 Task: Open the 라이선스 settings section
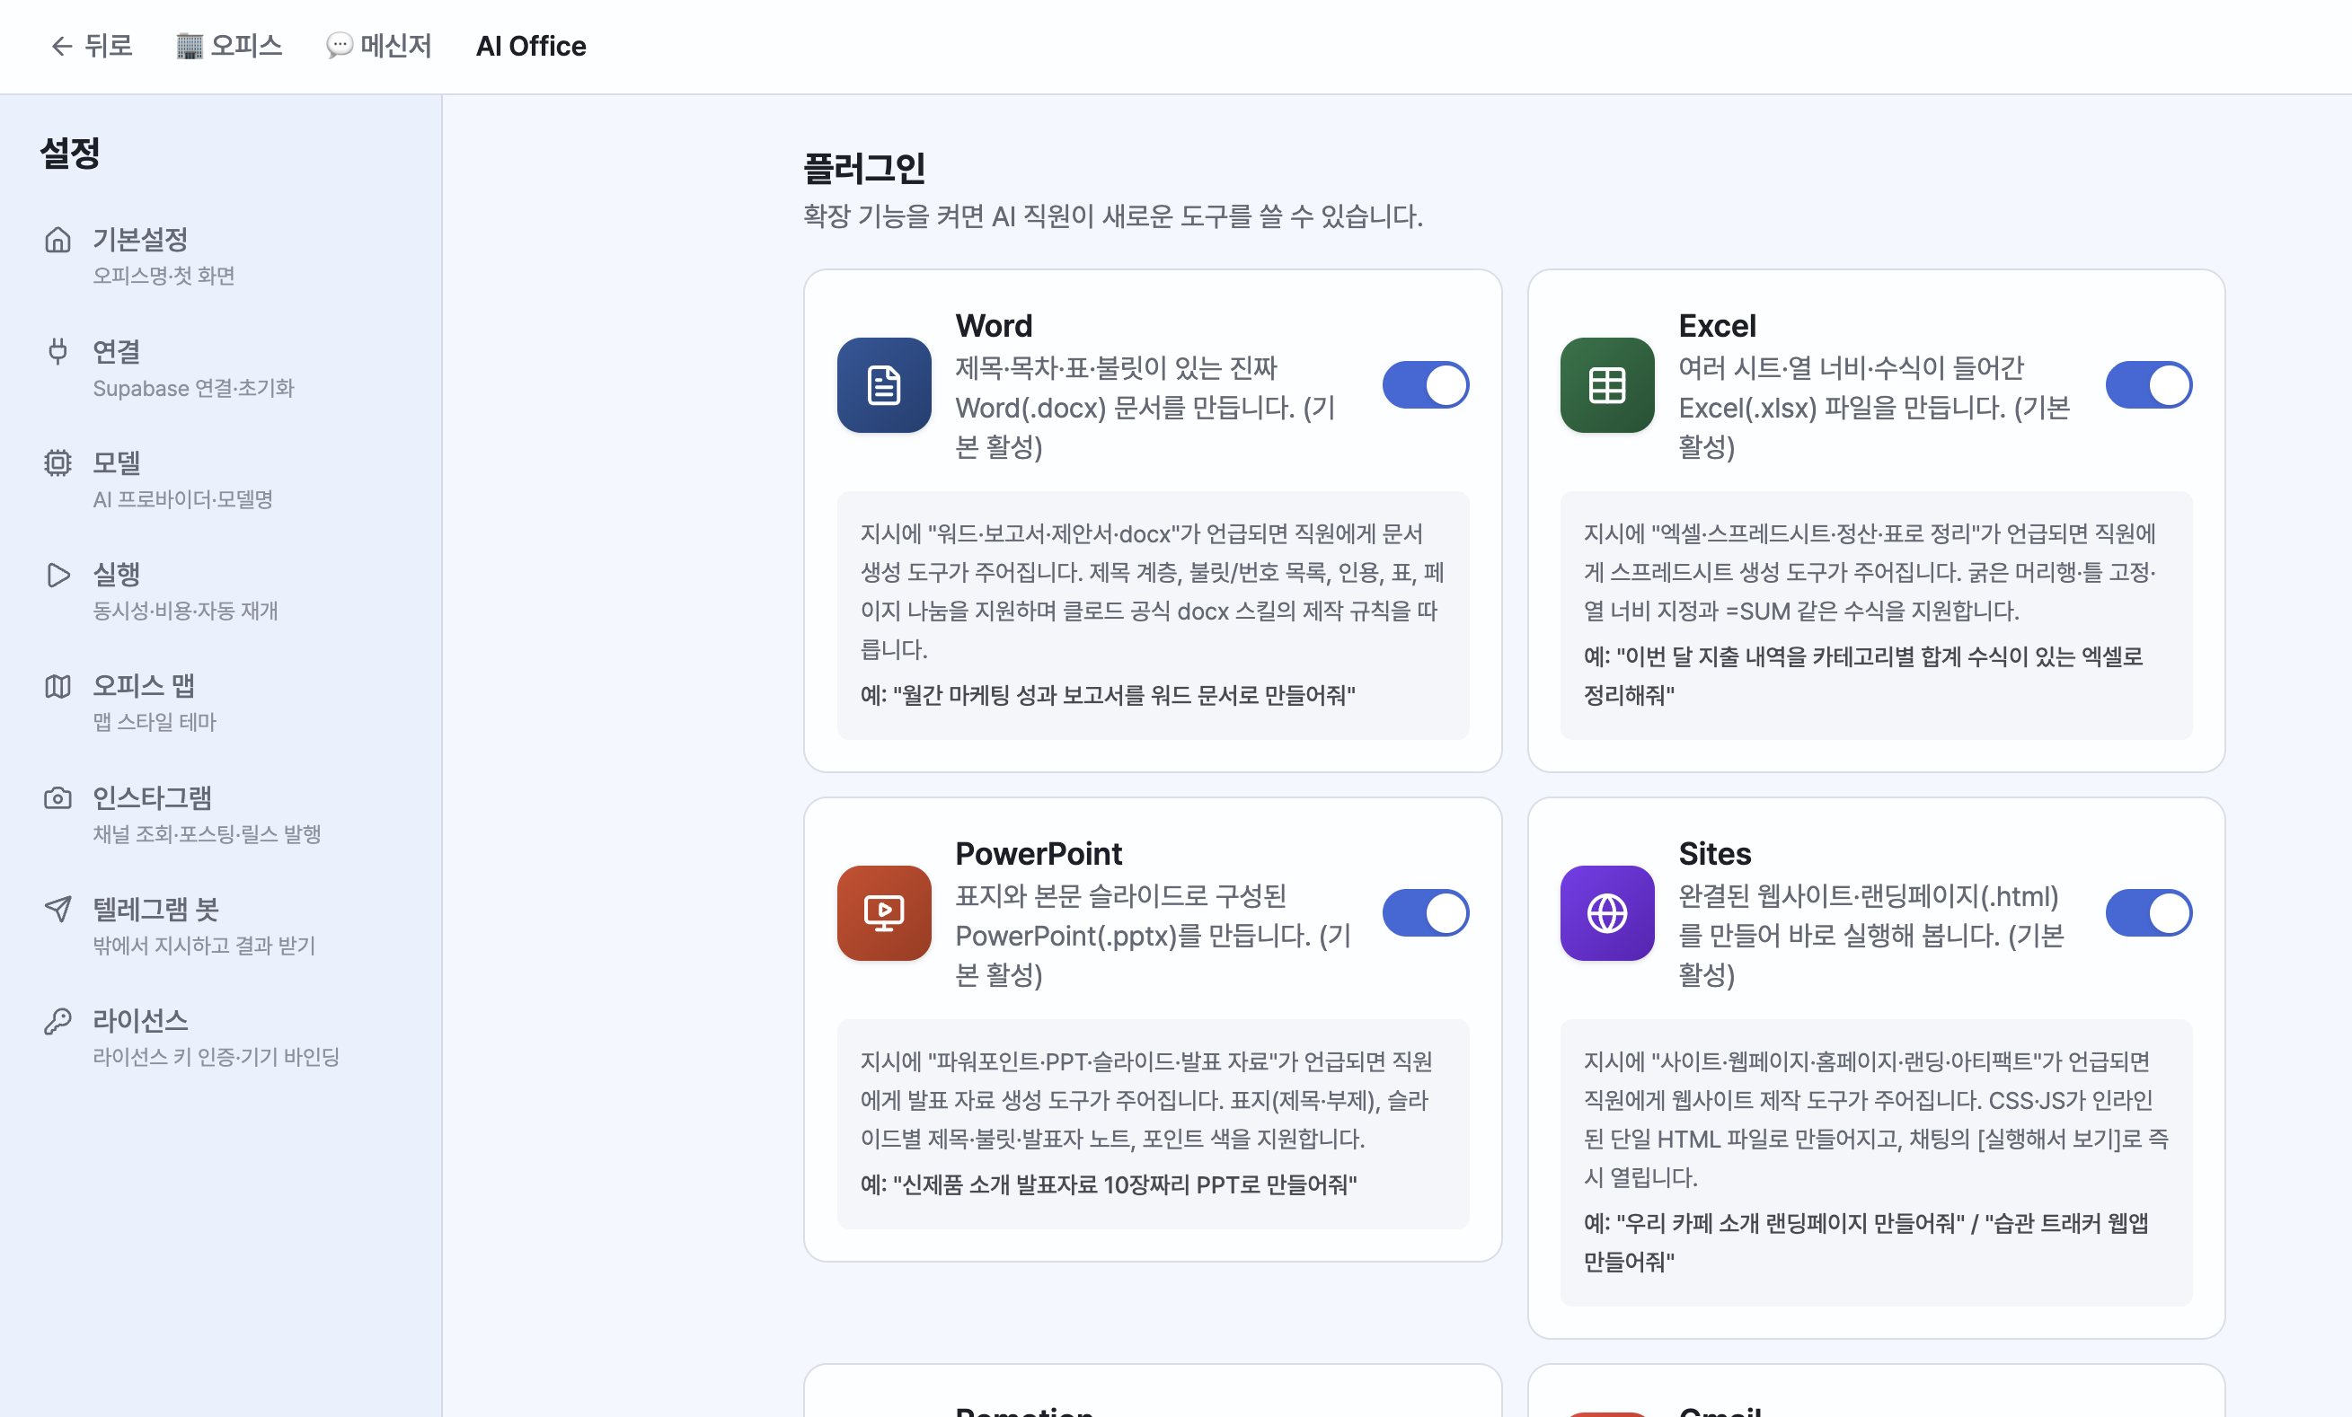tap(220, 1037)
